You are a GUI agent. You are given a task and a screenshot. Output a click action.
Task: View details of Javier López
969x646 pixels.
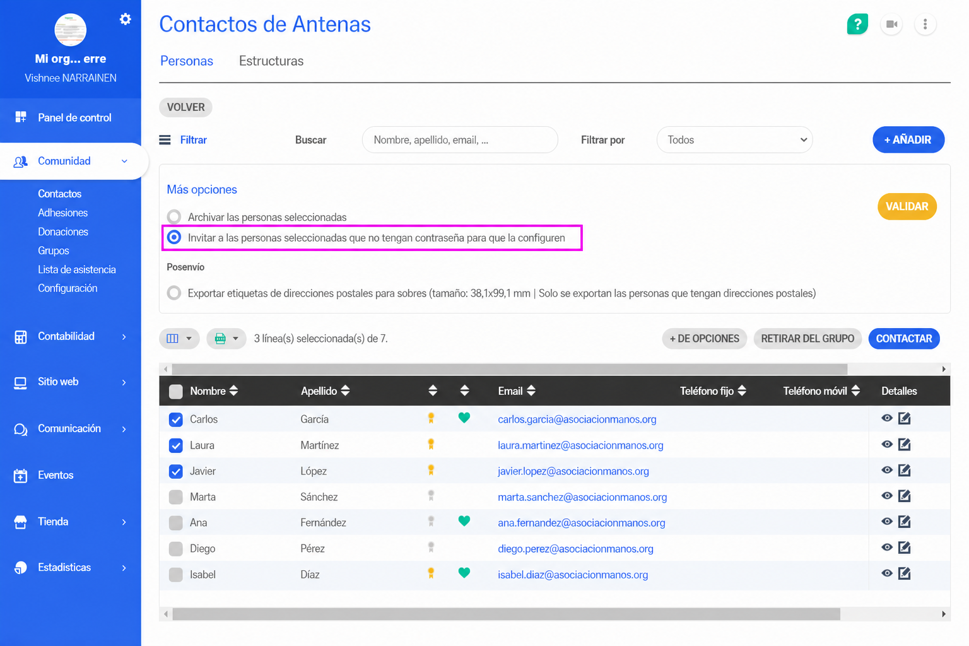tap(887, 470)
